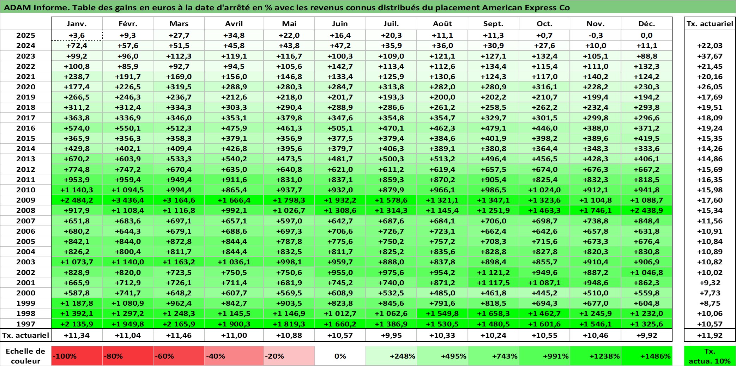Click the Mars column header

click(179, 24)
